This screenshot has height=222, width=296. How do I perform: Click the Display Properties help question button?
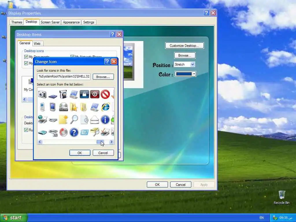206,13
